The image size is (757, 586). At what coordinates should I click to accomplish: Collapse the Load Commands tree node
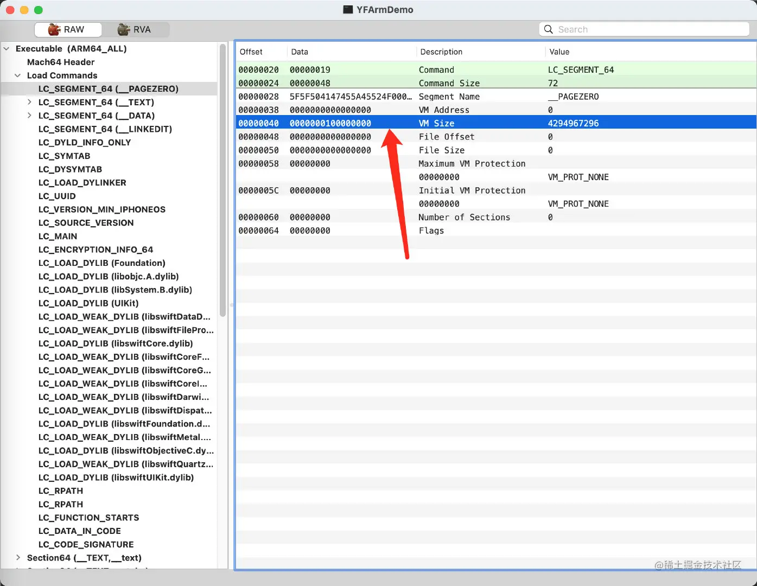(17, 75)
